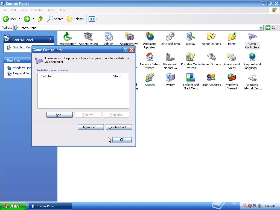The height and width of the screenshot is (210, 280).
Task: Click the Control Panel taskbar button
Action: (50, 206)
